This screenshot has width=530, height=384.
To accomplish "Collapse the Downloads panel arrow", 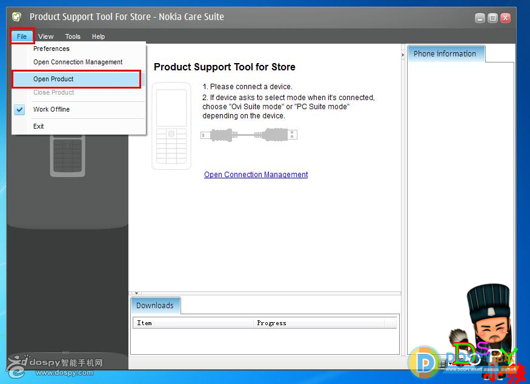I will [136, 293].
